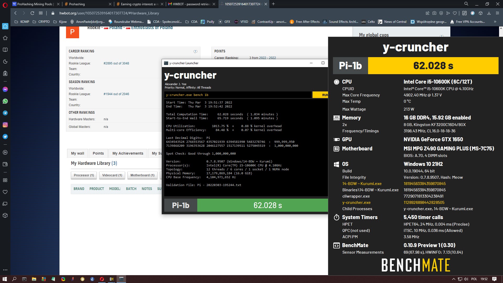The image size is (503, 283).
Task: Open sidebar bookmarks star icon
Action: [x=5, y=38]
